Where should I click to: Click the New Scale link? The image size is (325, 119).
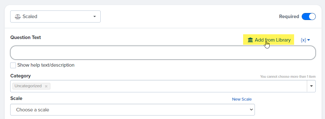tap(242, 99)
